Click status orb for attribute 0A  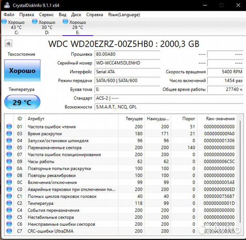tap(9, 168)
